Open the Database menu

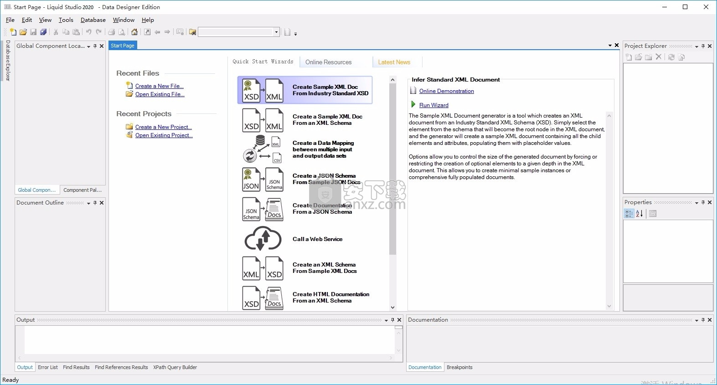pyautogui.click(x=93, y=20)
